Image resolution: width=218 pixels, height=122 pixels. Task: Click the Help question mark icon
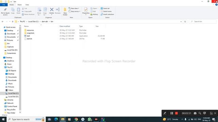click(x=216, y=5)
